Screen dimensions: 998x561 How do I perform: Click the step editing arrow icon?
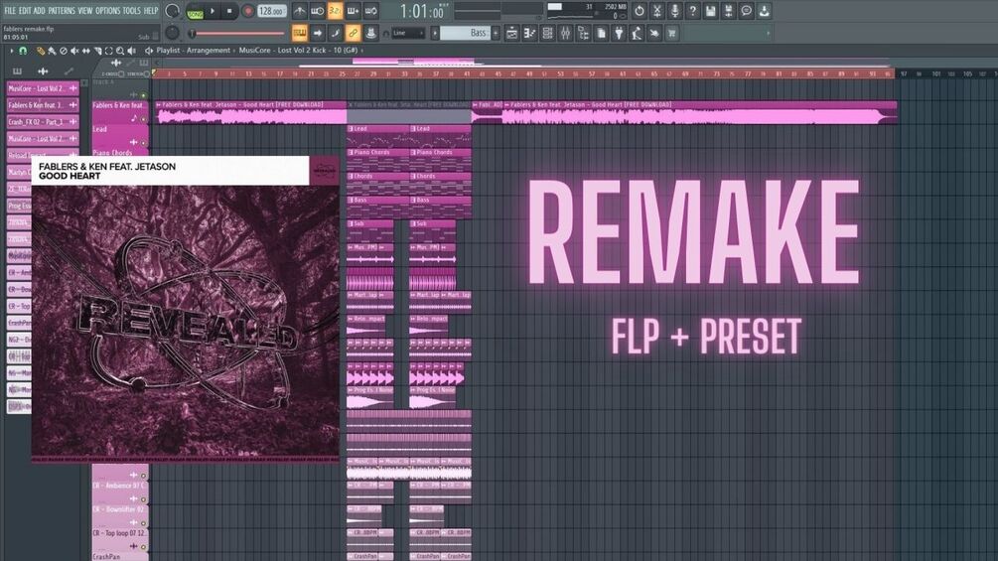point(317,33)
